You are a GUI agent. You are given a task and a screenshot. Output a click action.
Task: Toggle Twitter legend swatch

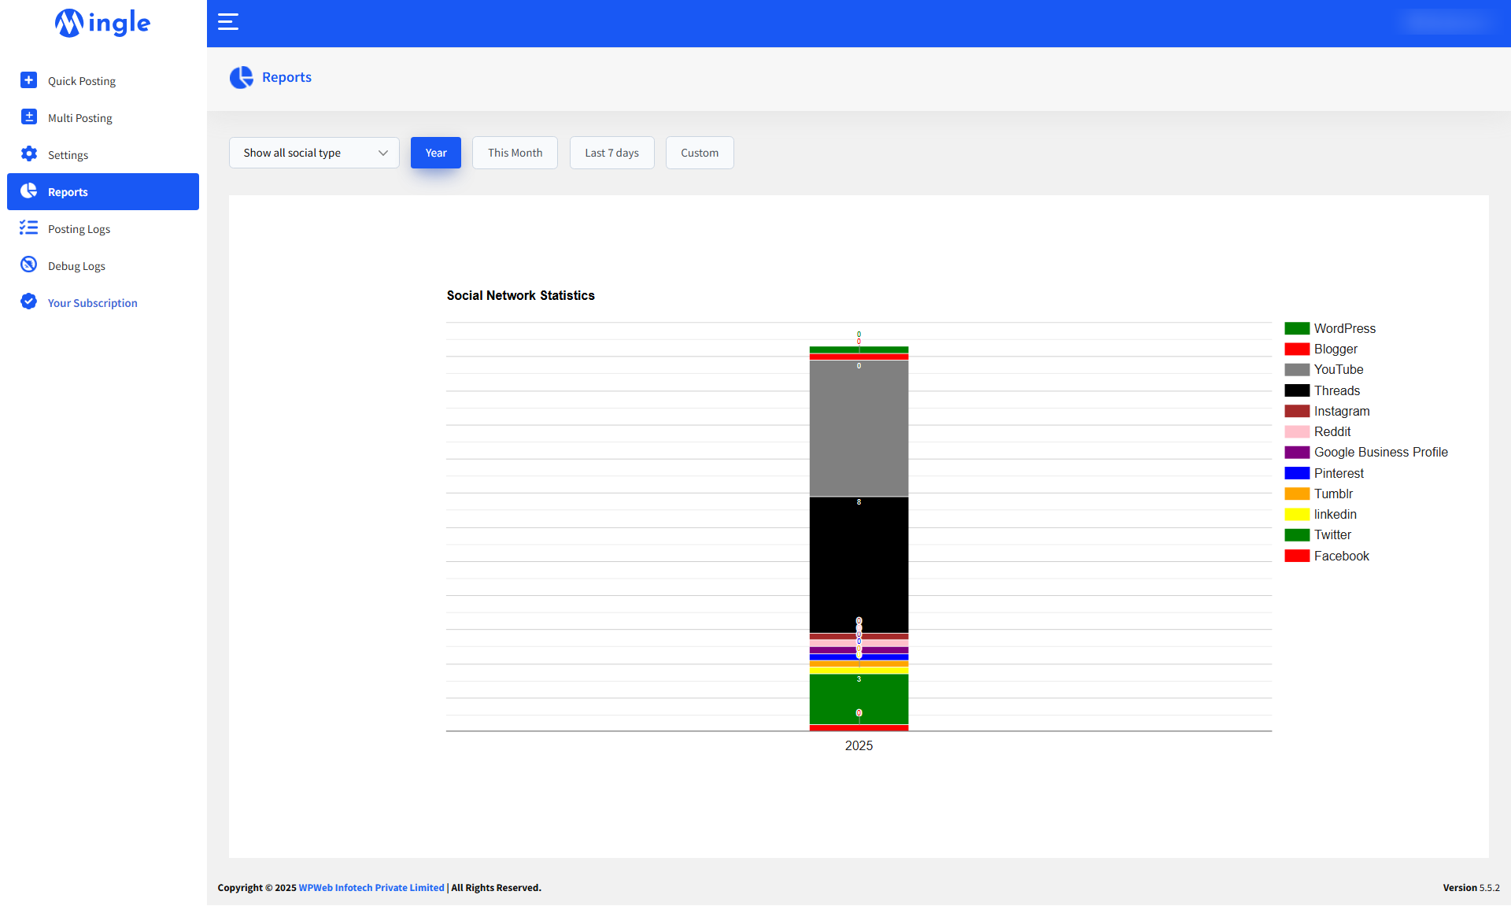[x=1297, y=534]
